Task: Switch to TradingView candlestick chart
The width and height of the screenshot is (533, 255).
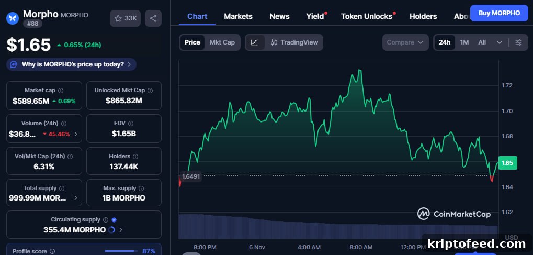Action: (294, 42)
